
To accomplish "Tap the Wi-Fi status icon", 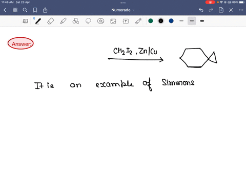I will 221,2.
